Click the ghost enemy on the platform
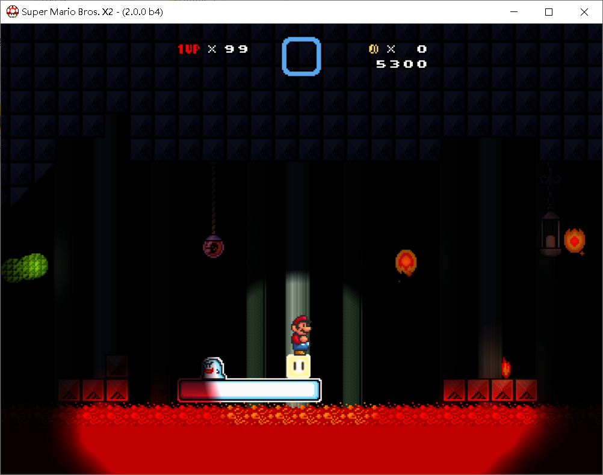Screen dimensions: 603x475 (214, 368)
